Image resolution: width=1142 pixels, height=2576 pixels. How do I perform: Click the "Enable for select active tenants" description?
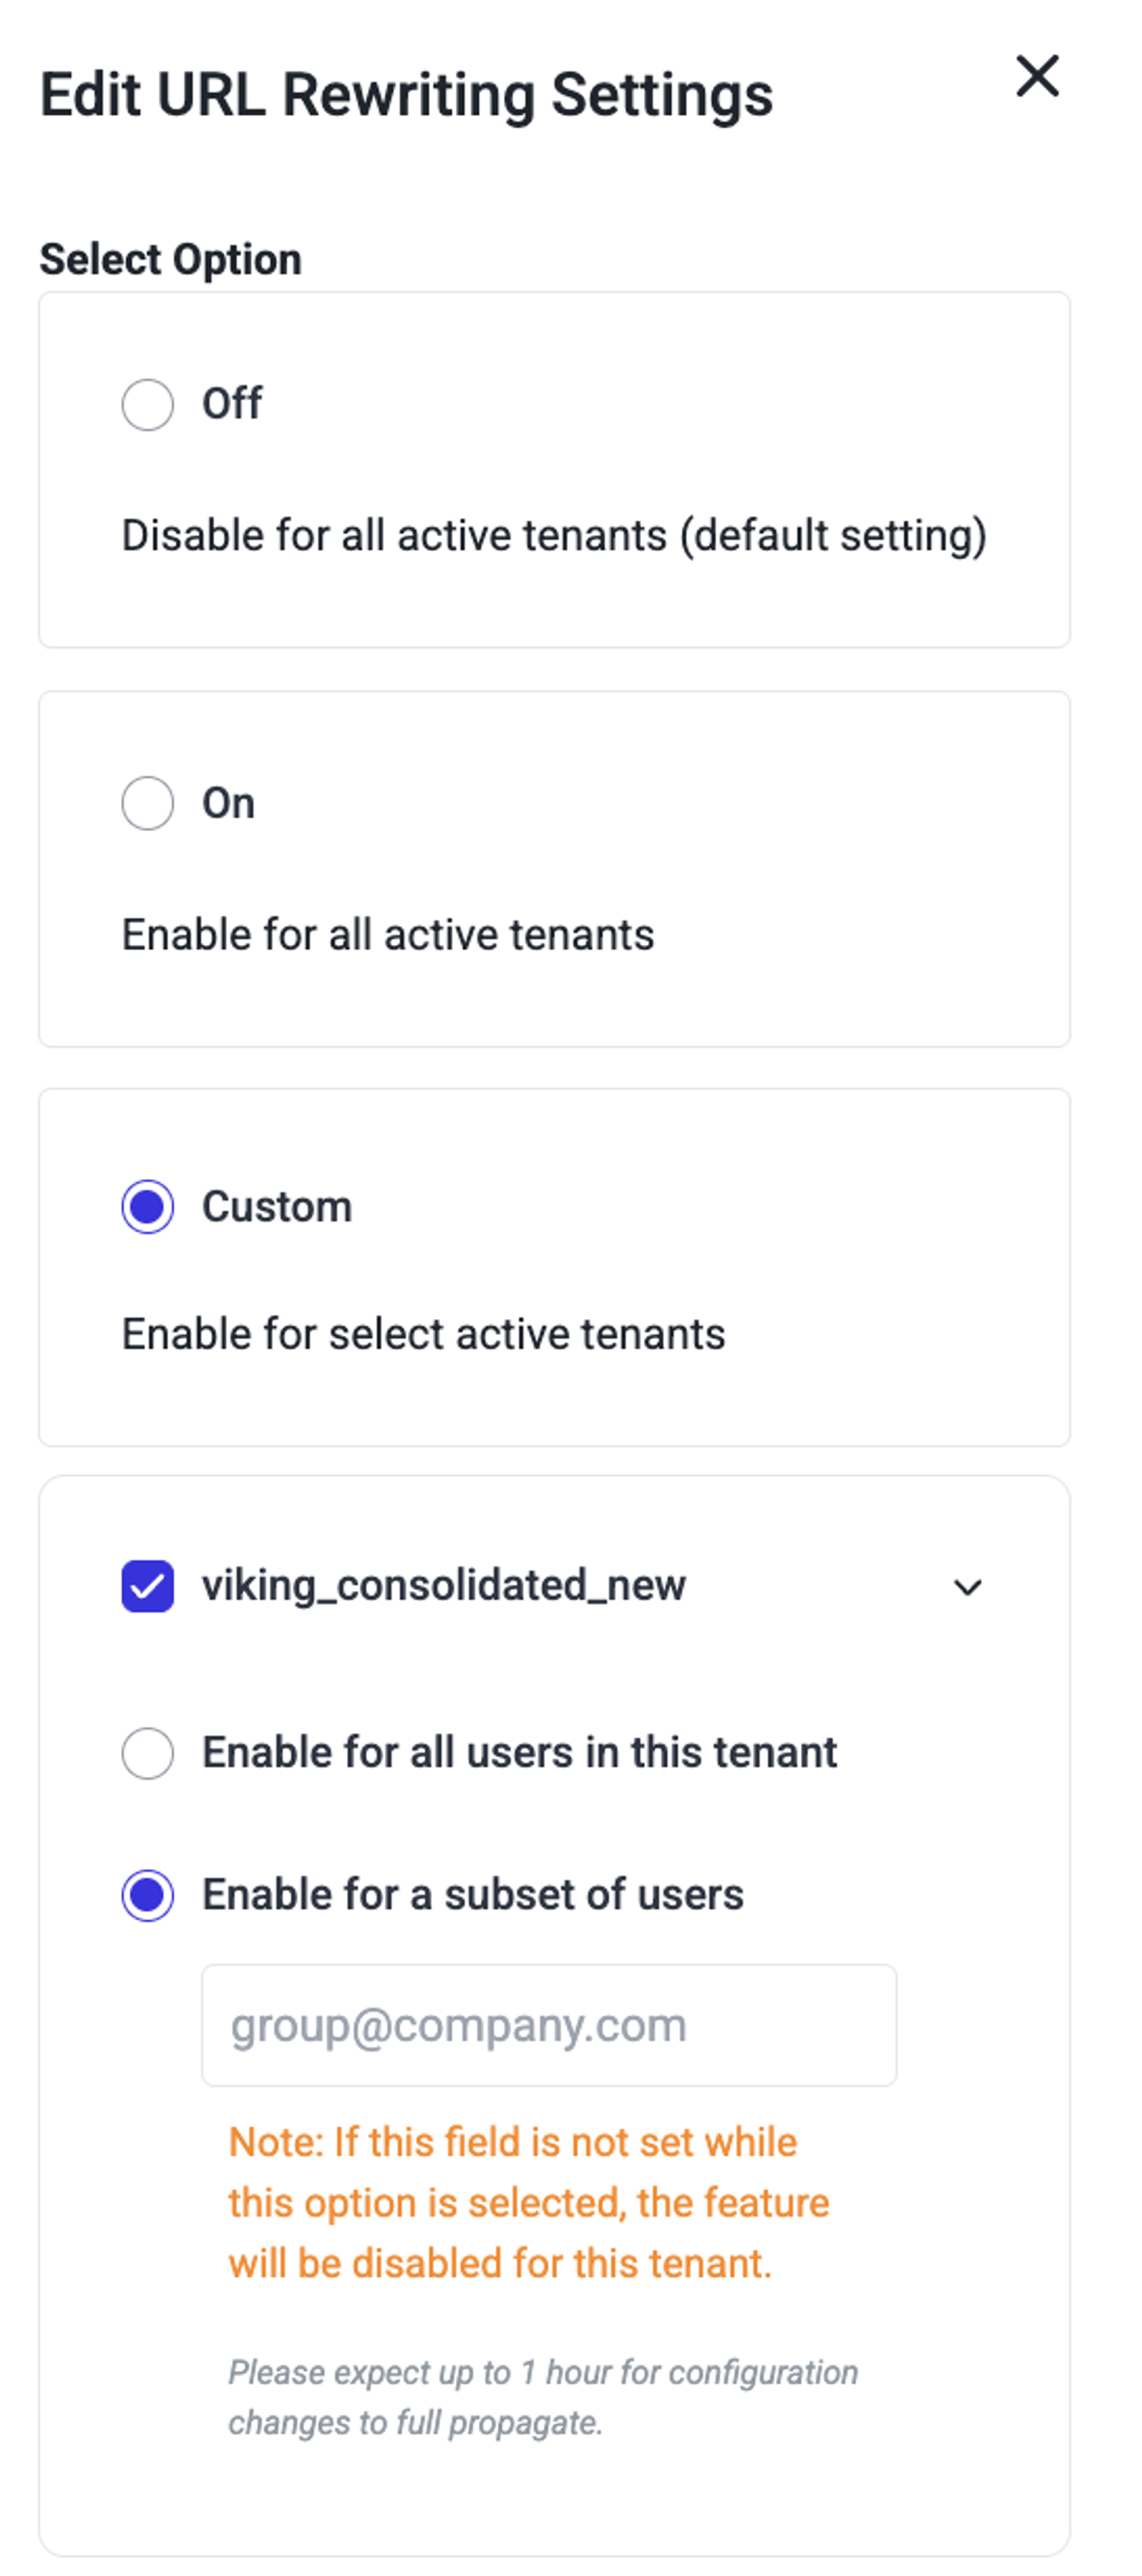coord(423,1335)
